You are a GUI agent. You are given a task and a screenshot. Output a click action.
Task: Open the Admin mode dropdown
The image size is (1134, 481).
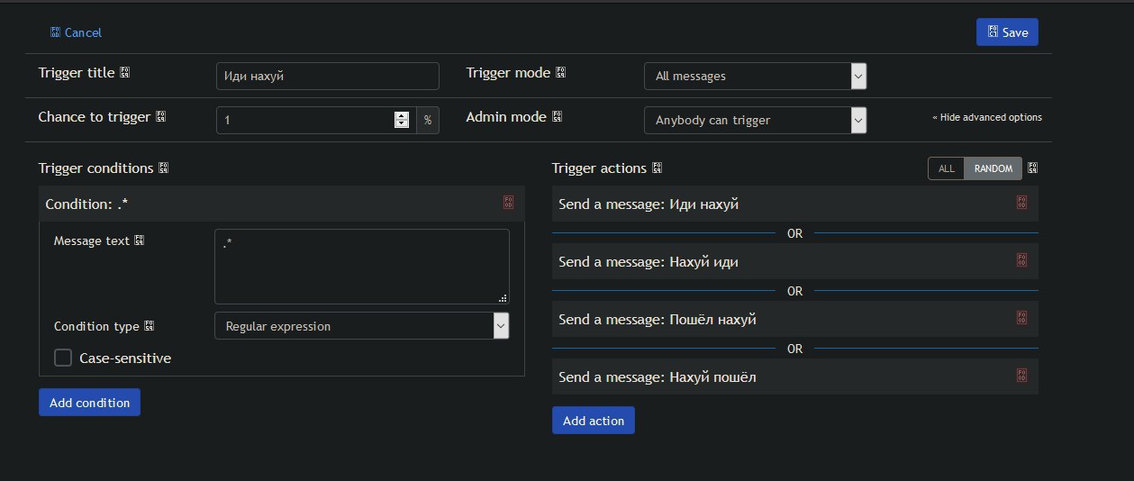pos(755,120)
